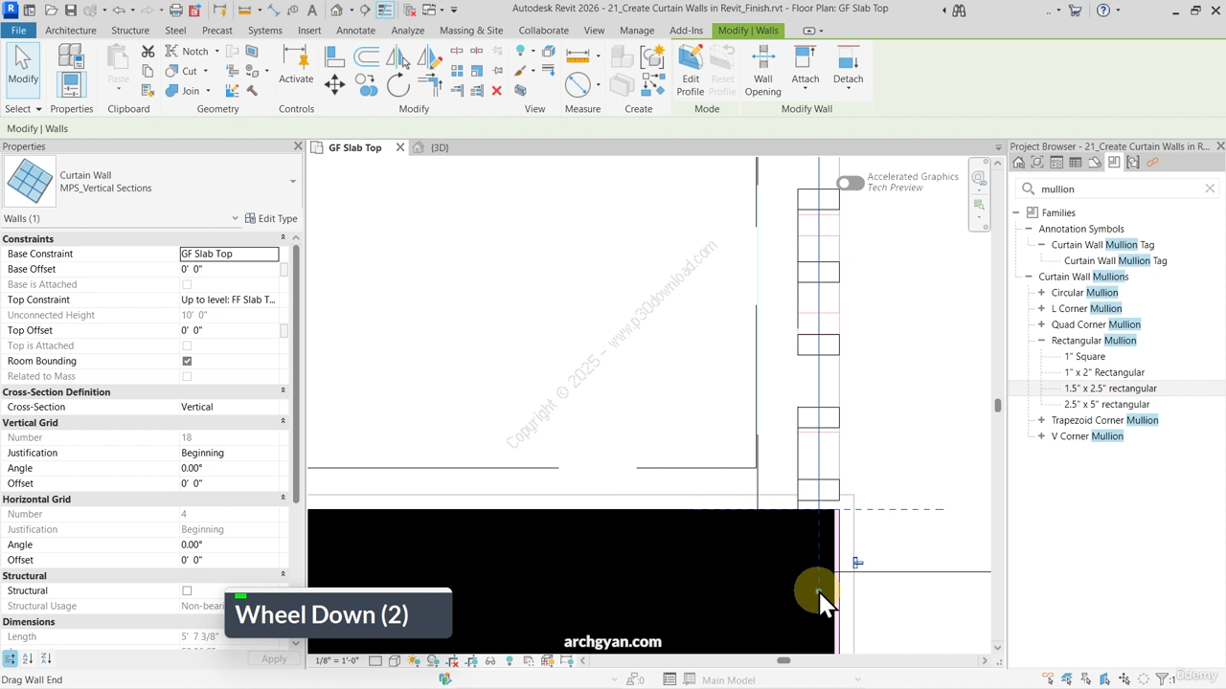Click the horizontal scrollbar thumb of drawing area
The width and height of the screenshot is (1226, 689).
coord(783,660)
